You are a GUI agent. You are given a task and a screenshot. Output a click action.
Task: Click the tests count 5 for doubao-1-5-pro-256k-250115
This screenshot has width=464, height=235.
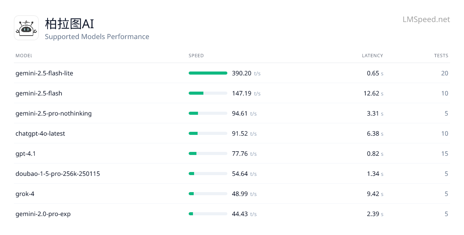[x=447, y=174]
